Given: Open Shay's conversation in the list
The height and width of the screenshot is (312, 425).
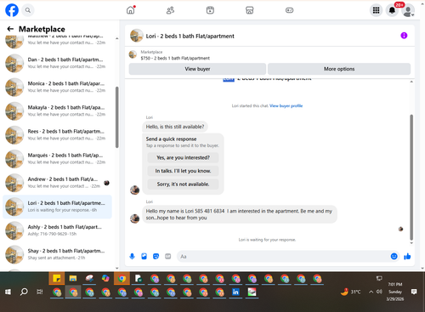Looking at the screenshot, I should click(x=57, y=254).
